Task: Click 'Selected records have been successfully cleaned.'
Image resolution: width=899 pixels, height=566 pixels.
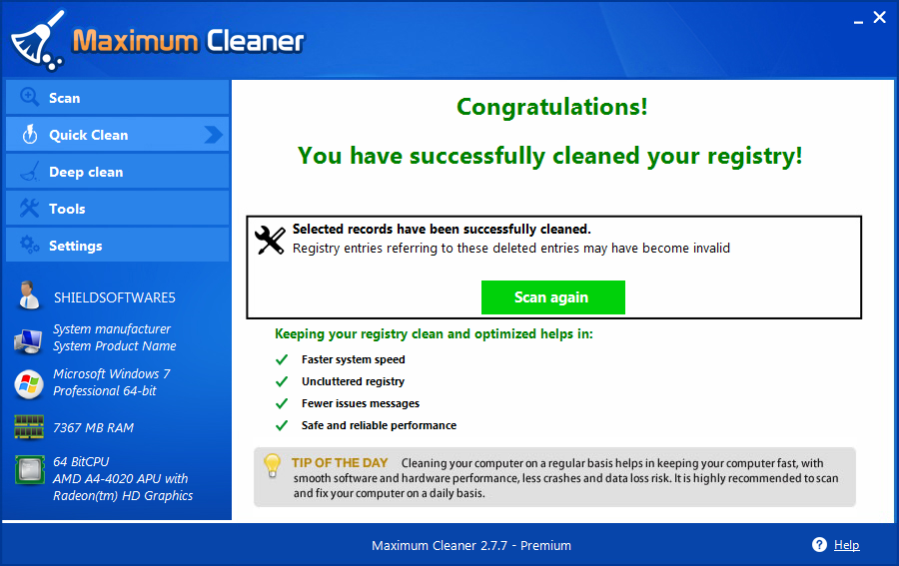Action: pos(442,230)
